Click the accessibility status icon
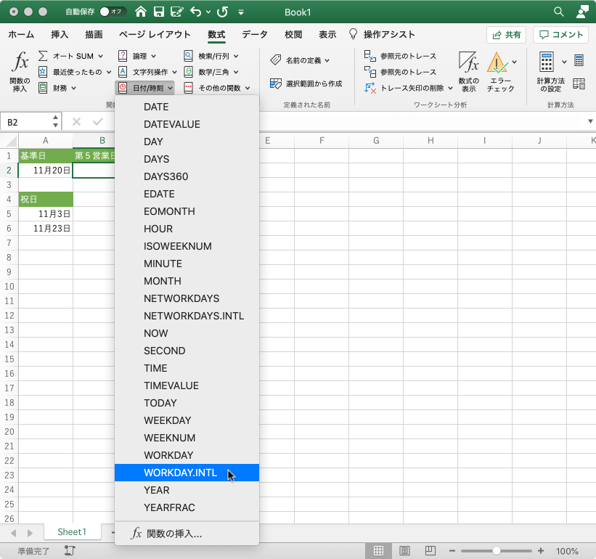This screenshot has width=596, height=559. [70, 550]
